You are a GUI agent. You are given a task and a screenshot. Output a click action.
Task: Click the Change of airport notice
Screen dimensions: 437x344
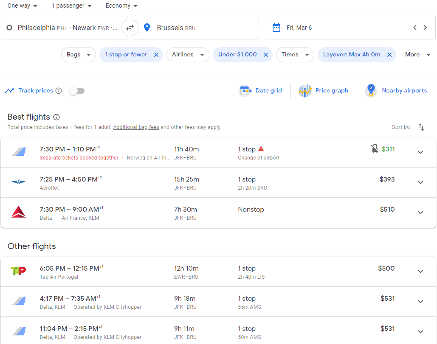pos(259,158)
